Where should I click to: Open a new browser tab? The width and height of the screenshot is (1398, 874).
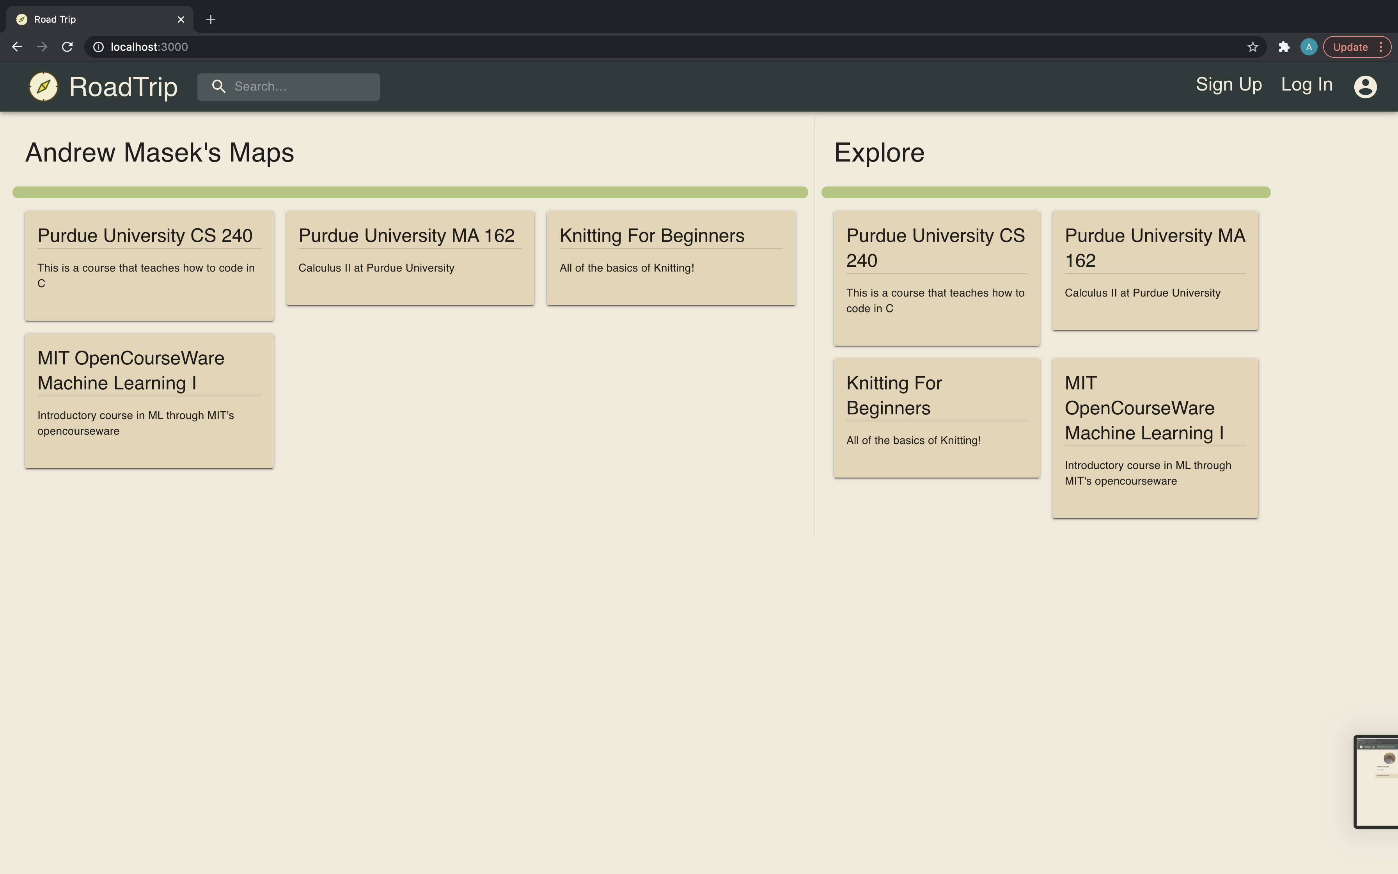coord(211,20)
